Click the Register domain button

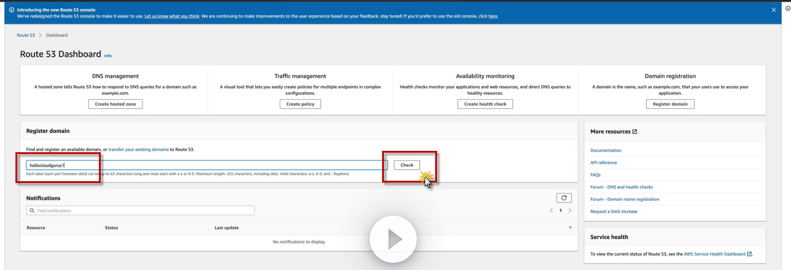point(670,104)
